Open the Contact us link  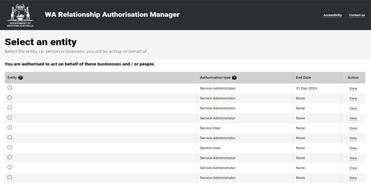click(357, 15)
